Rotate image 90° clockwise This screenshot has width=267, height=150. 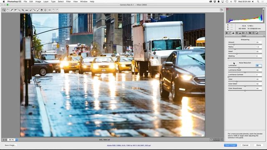(57, 10)
